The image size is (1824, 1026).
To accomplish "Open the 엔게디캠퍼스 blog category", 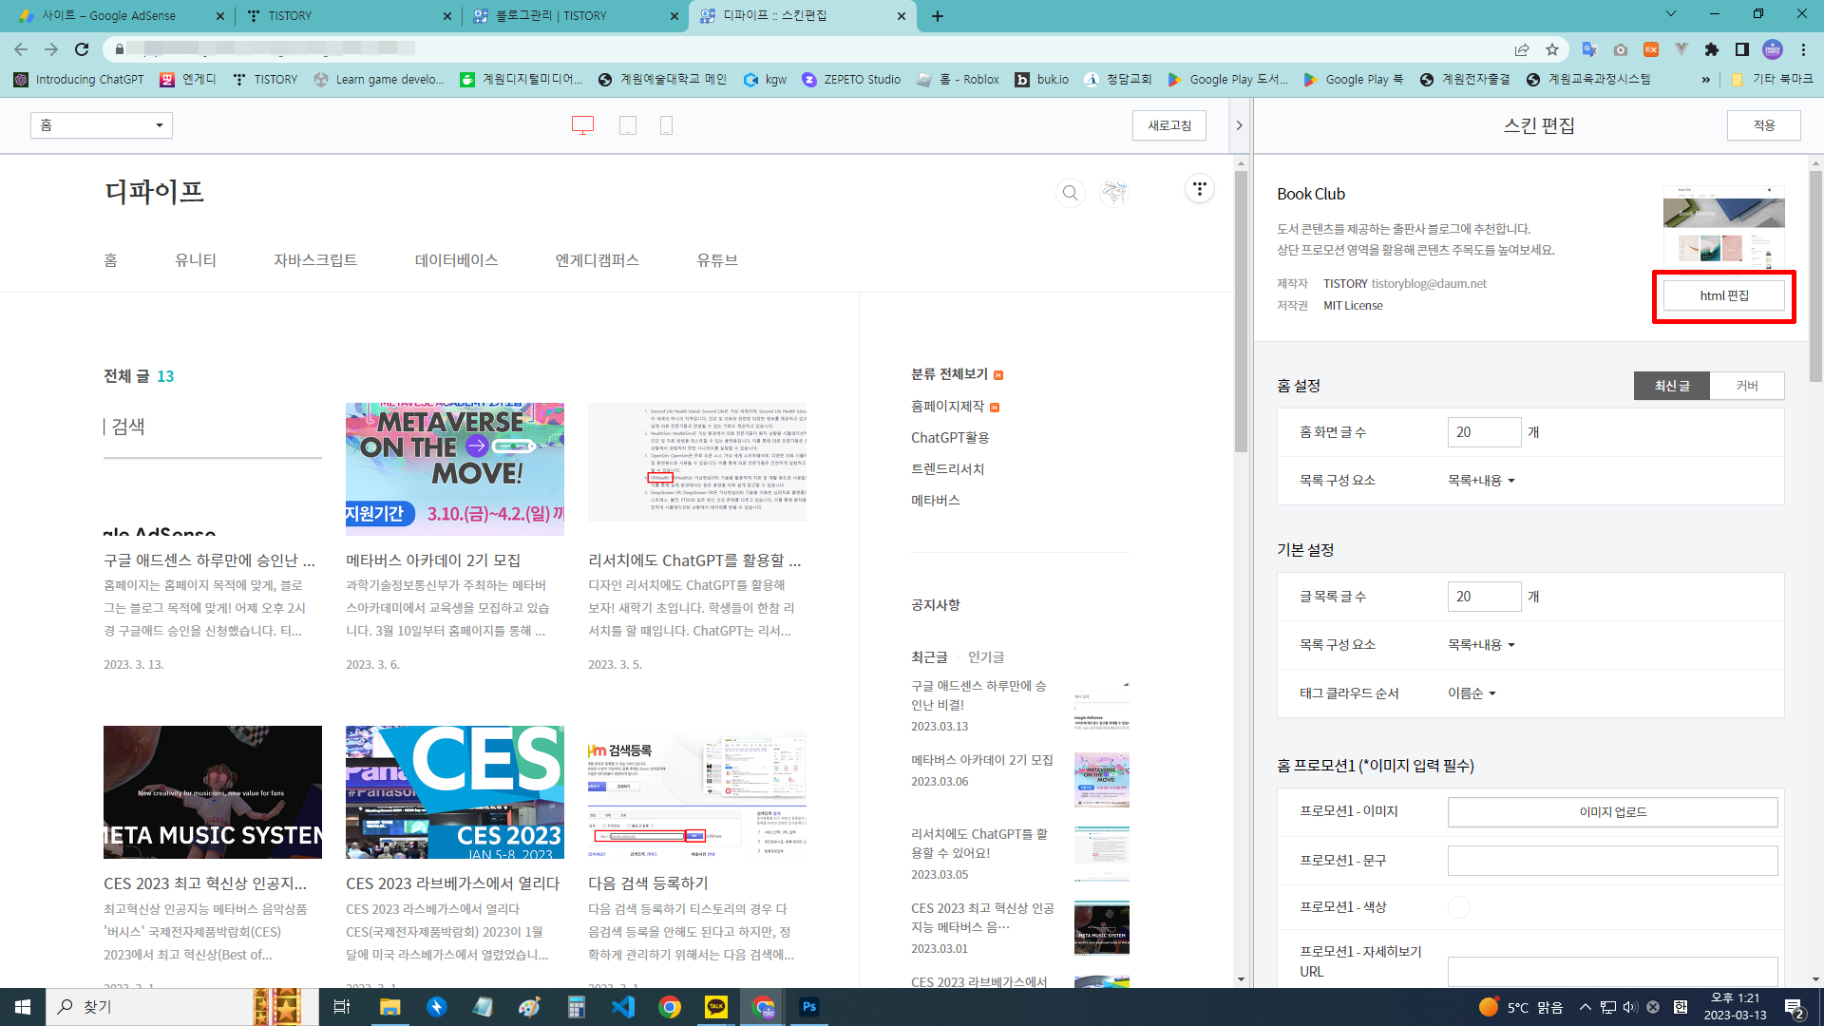I will point(598,260).
